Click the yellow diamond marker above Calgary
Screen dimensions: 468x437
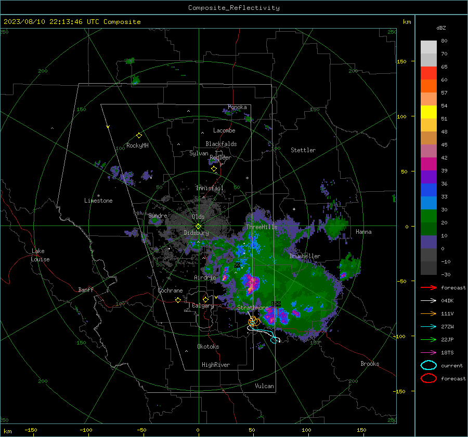pos(205,299)
